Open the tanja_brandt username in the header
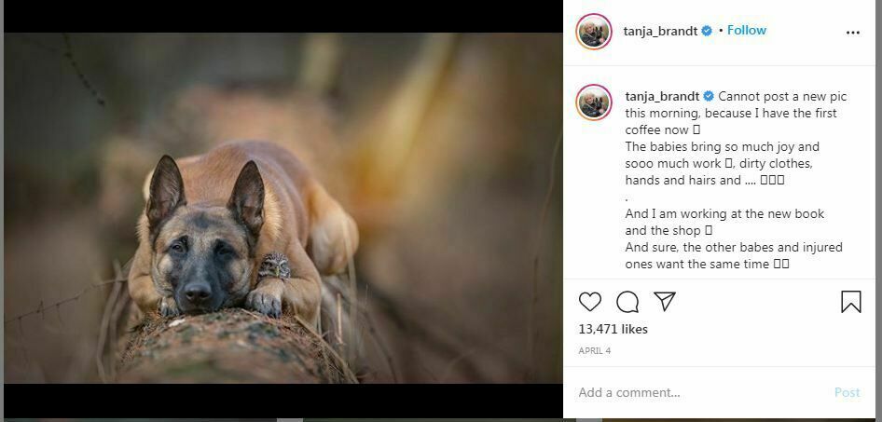This screenshot has width=882, height=422. (661, 31)
